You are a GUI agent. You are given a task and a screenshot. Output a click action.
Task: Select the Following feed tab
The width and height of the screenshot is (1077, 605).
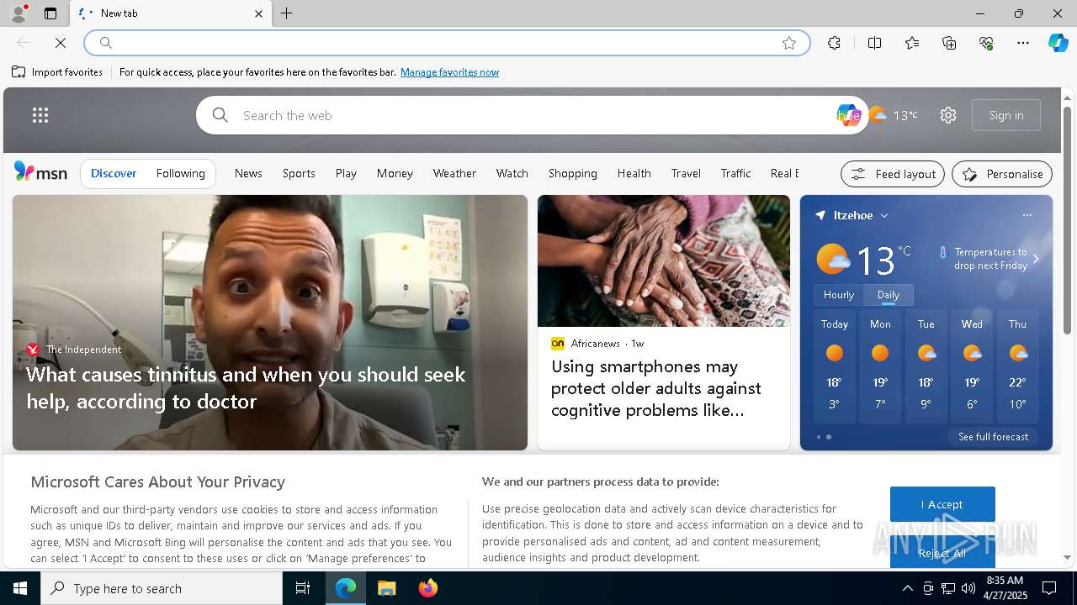pyautogui.click(x=181, y=173)
